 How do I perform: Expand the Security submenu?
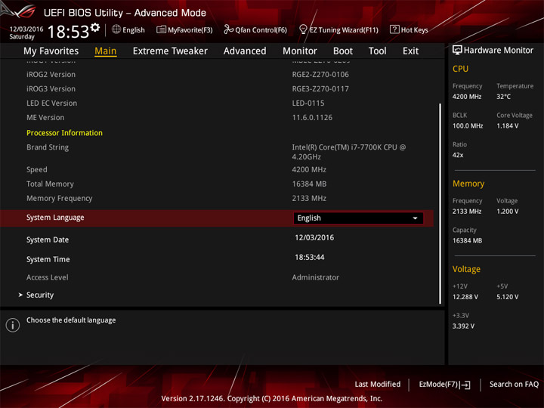[40, 295]
